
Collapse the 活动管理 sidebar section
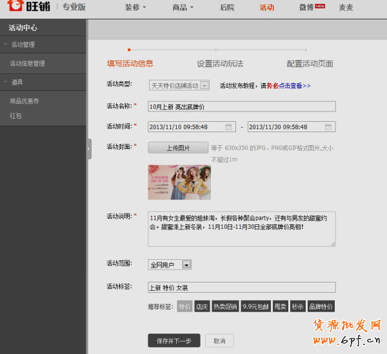click(x=6, y=44)
